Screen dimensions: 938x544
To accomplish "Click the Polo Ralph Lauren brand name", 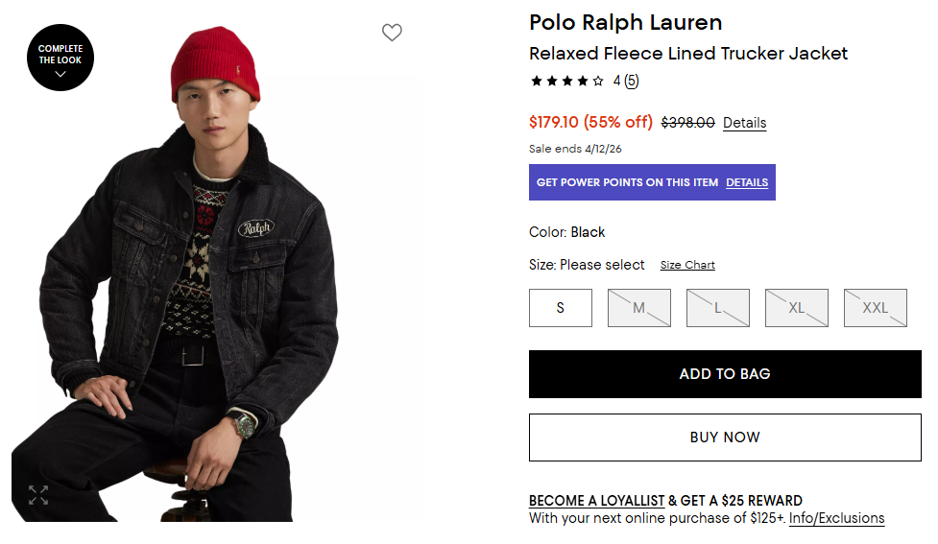I will (625, 23).
